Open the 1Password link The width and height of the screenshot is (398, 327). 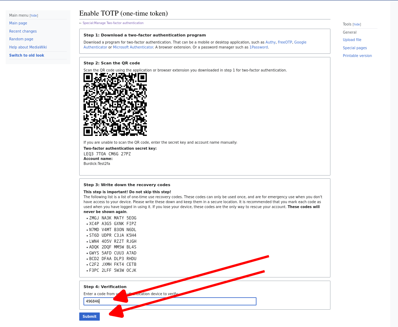pos(259,47)
